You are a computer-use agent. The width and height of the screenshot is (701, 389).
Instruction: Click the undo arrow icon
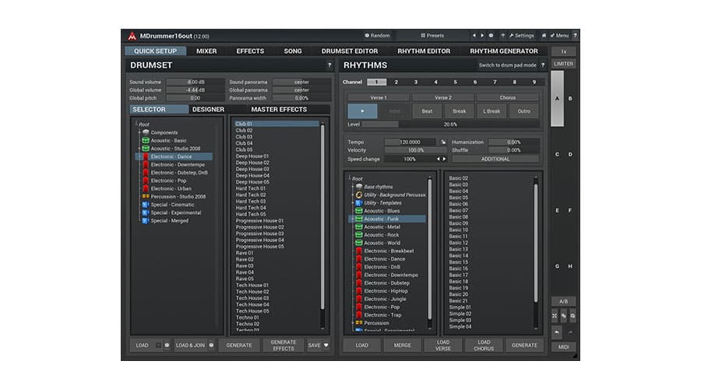click(557, 332)
